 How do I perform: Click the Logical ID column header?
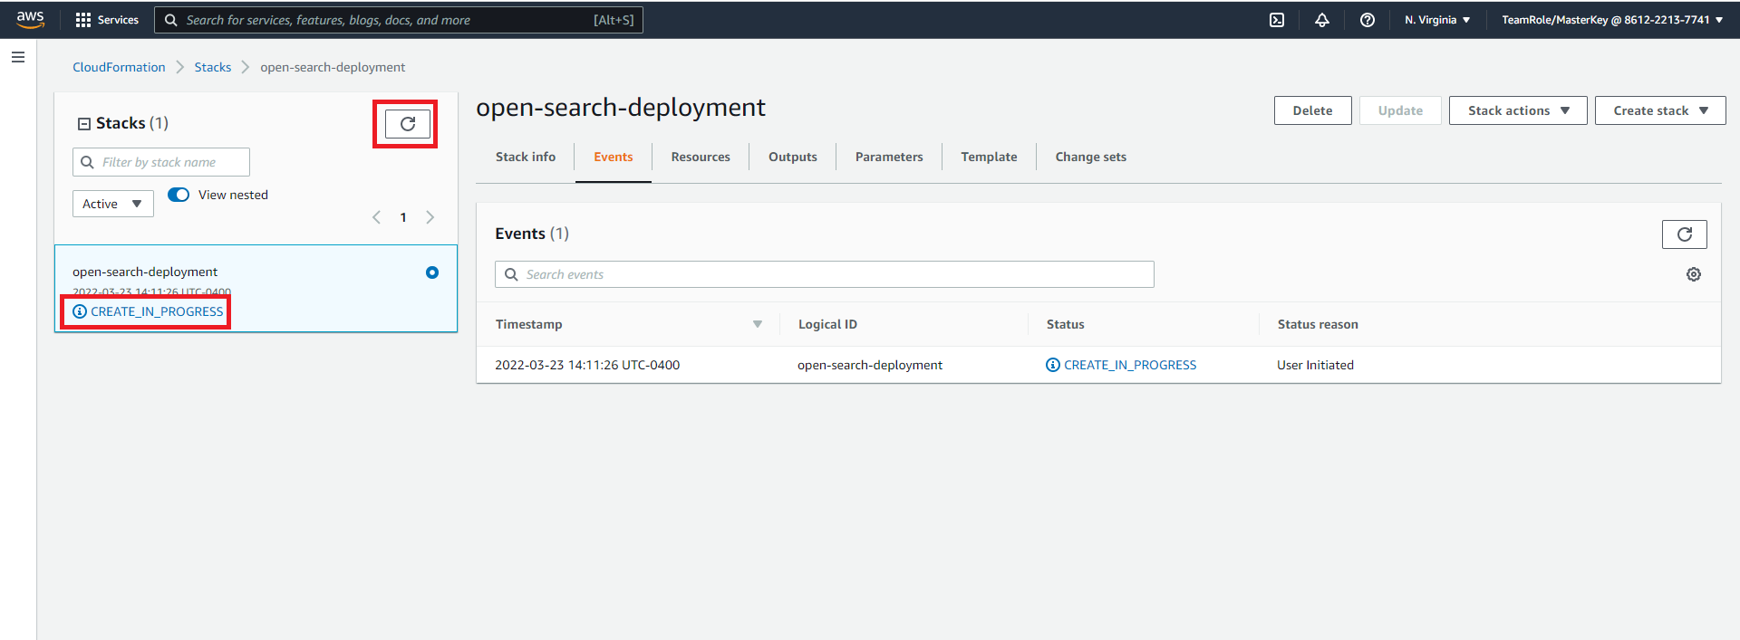827,324
